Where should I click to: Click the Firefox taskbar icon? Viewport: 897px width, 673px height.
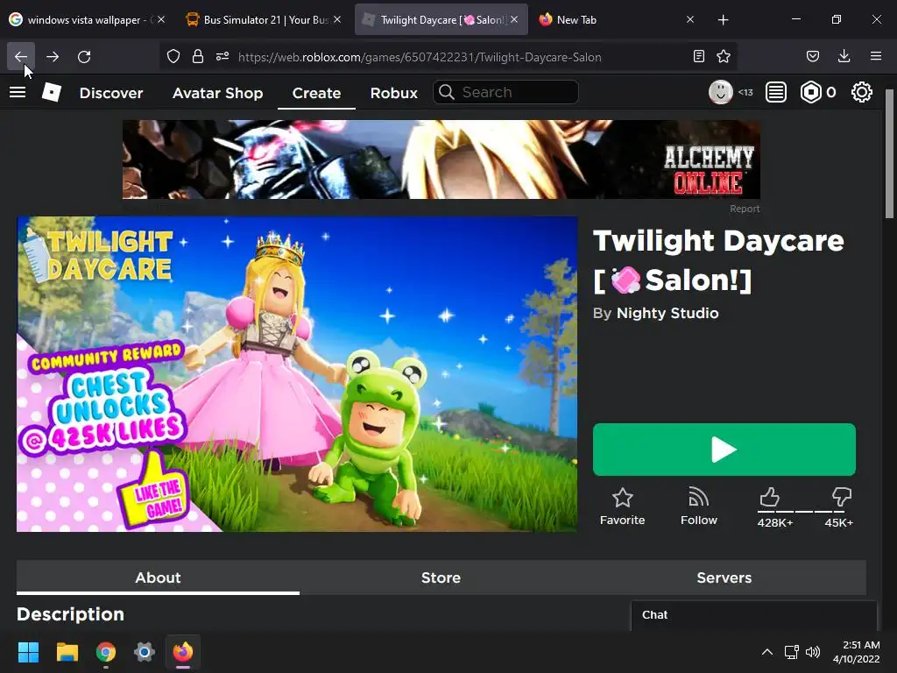pyautogui.click(x=183, y=652)
